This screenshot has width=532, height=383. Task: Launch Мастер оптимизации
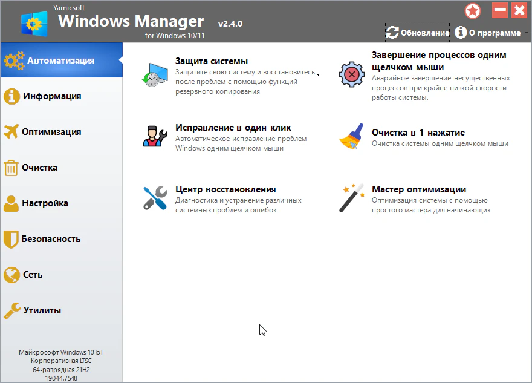tap(419, 189)
